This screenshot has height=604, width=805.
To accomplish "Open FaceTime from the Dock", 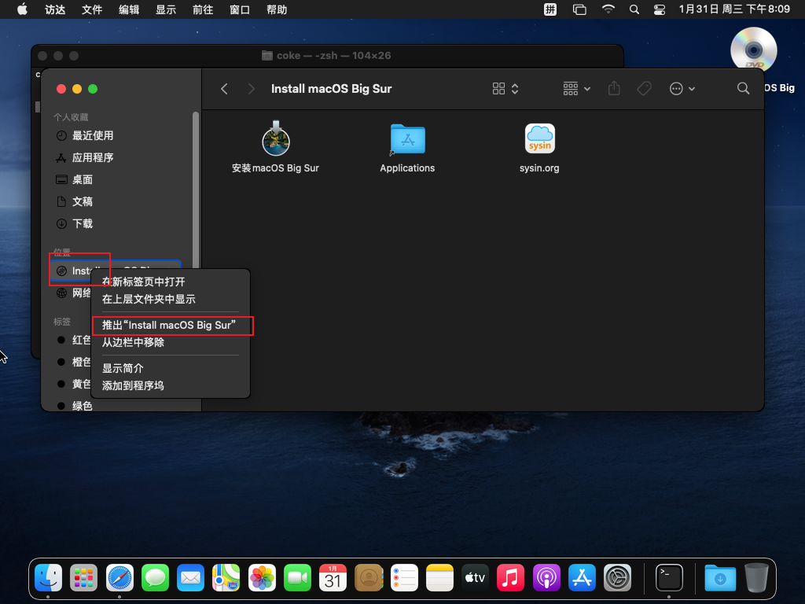I will pos(297,577).
